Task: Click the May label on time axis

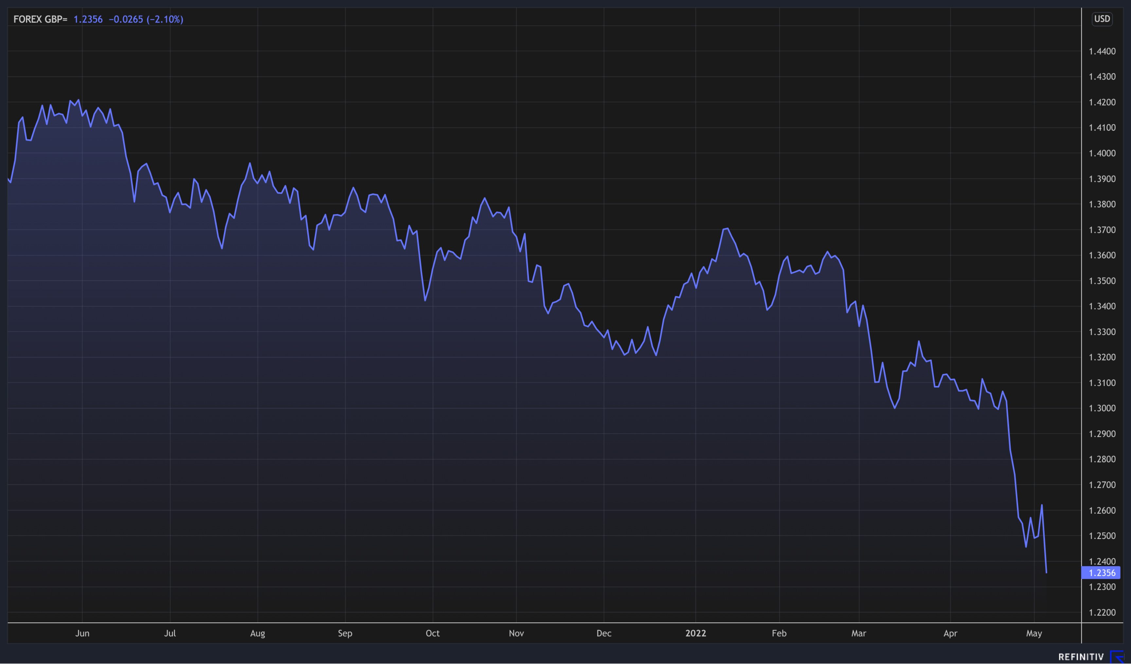Action: click(1034, 634)
